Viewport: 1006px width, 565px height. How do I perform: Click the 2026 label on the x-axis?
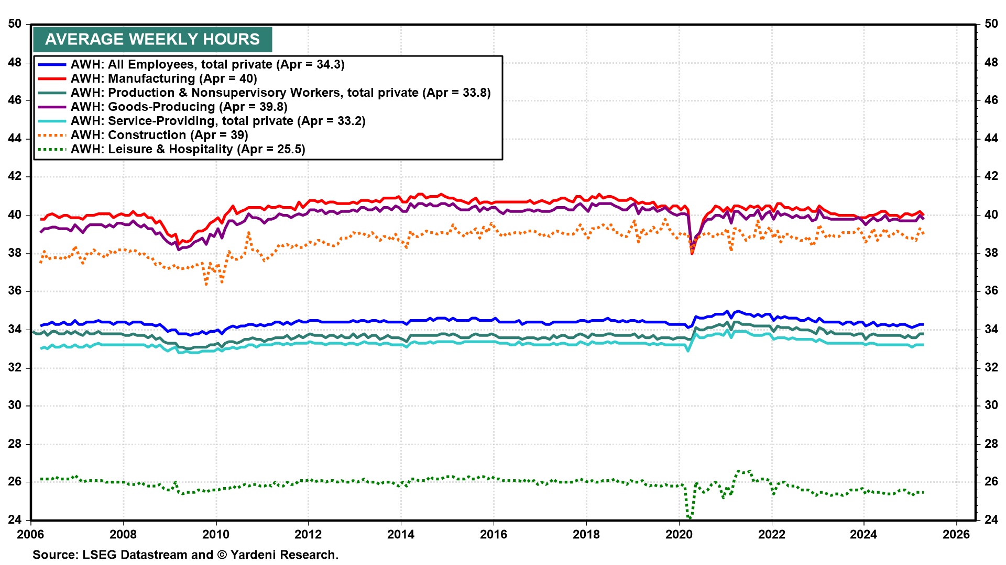tap(956, 534)
